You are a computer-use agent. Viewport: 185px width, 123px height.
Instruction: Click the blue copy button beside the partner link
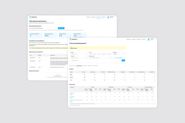[x=61, y=28]
